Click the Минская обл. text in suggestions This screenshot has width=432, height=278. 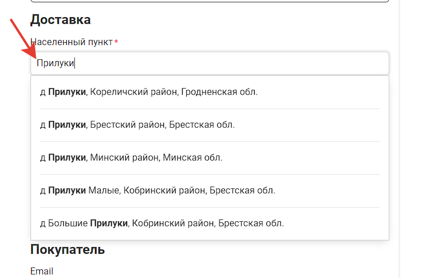[x=193, y=158]
